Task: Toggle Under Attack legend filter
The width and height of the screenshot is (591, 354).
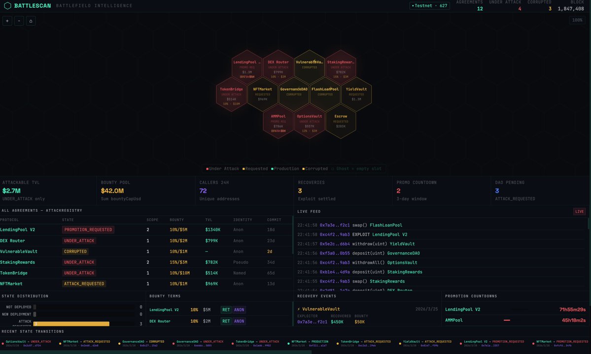Action: tap(222, 169)
